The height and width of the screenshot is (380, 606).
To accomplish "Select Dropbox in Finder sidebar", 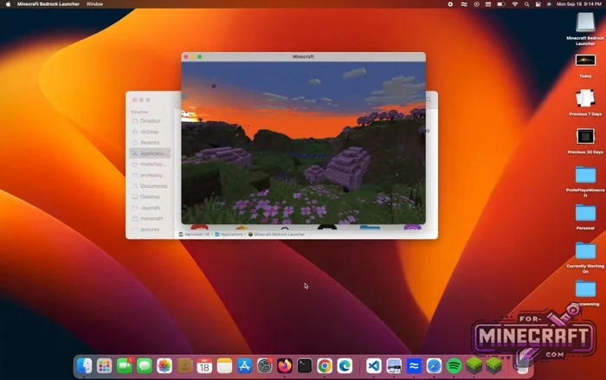I will pyautogui.click(x=151, y=121).
